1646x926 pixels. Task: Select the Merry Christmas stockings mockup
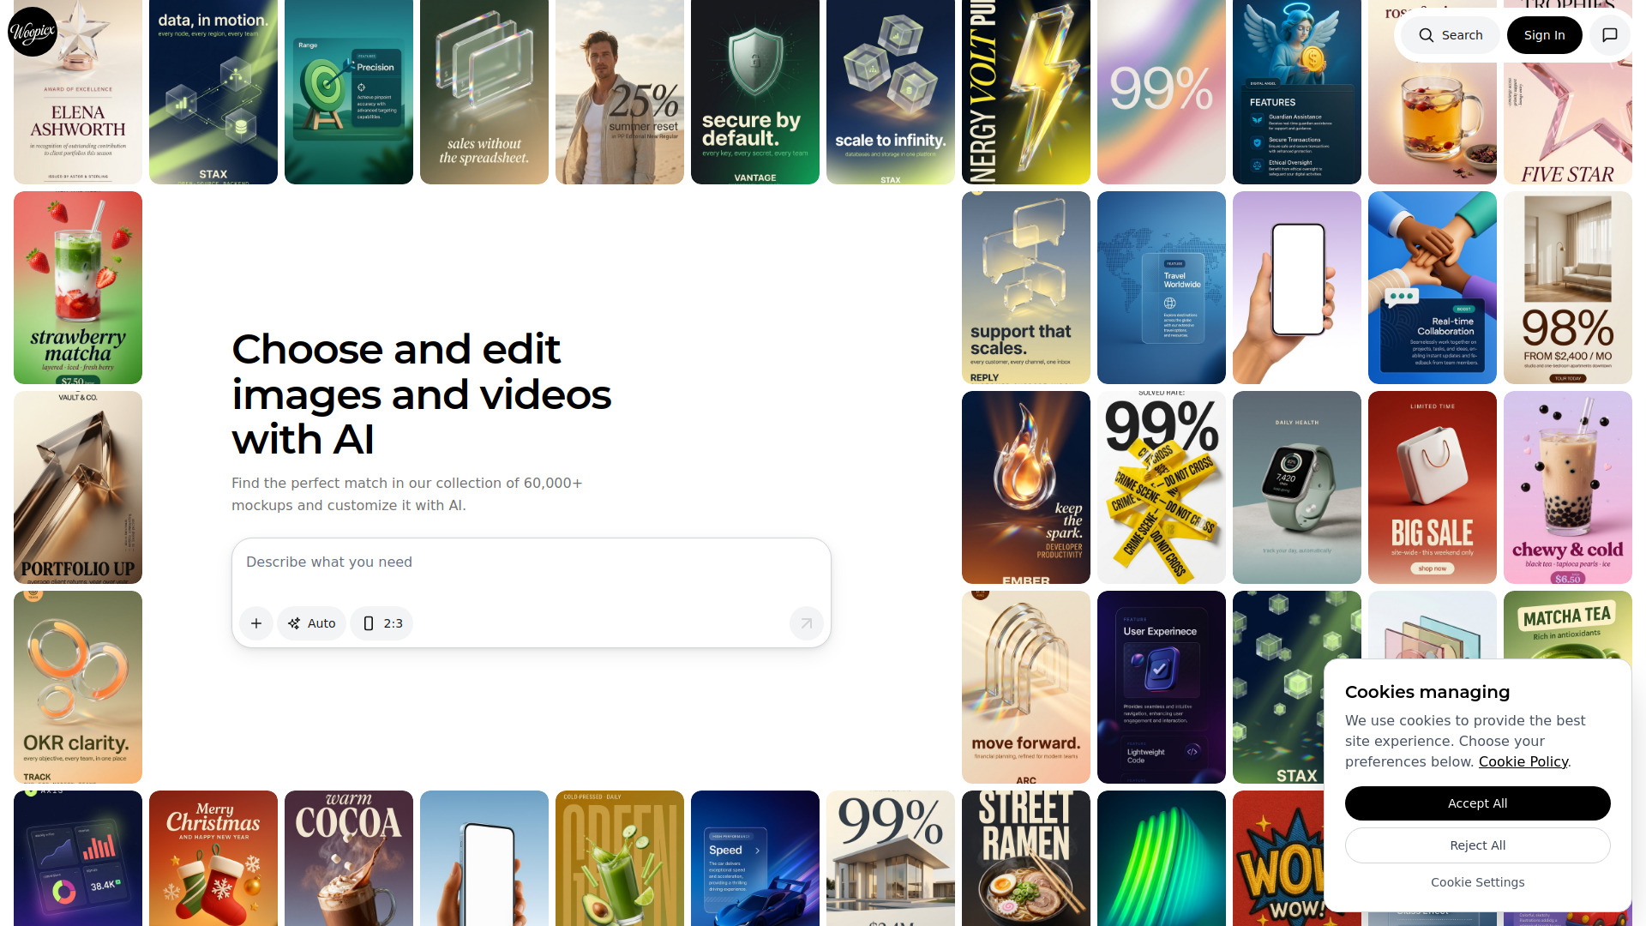(213, 858)
